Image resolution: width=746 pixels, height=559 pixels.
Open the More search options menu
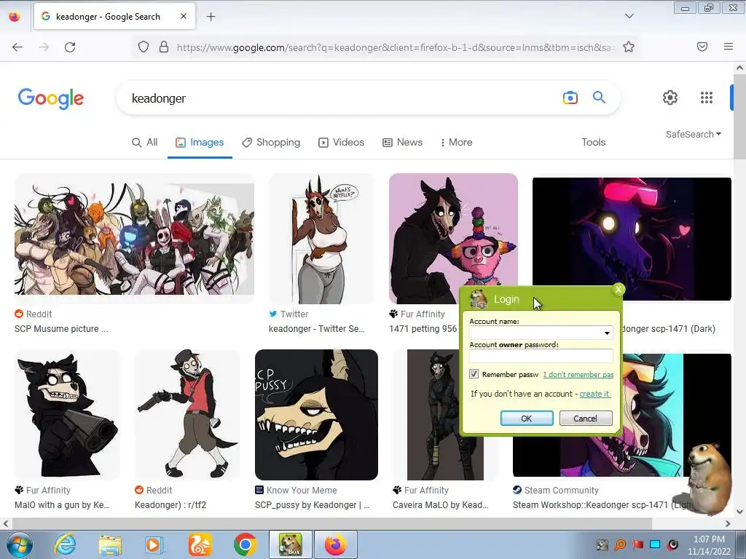point(456,142)
